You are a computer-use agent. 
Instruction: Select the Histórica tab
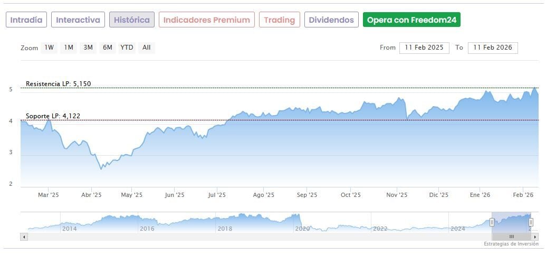click(x=132, y=20)
